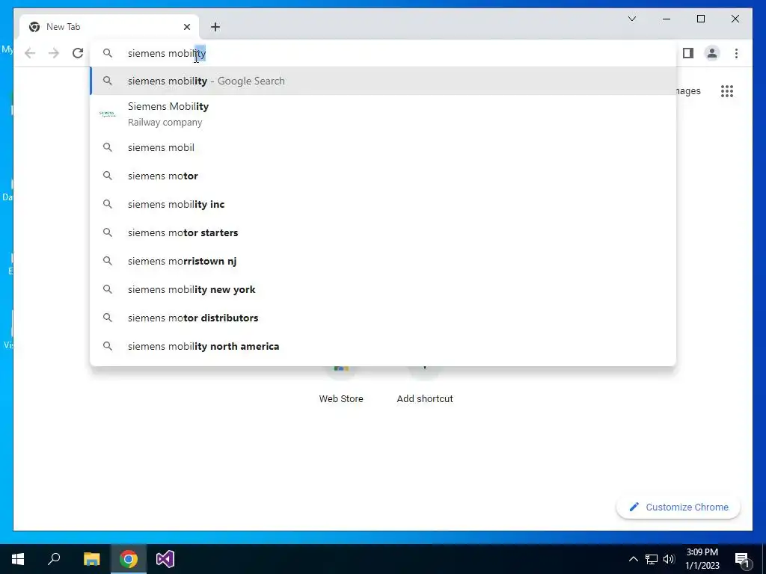The width and height of the screenshot is (766, 574).
Task: Open the Chrome profile avatar
Action: point(712,53)
